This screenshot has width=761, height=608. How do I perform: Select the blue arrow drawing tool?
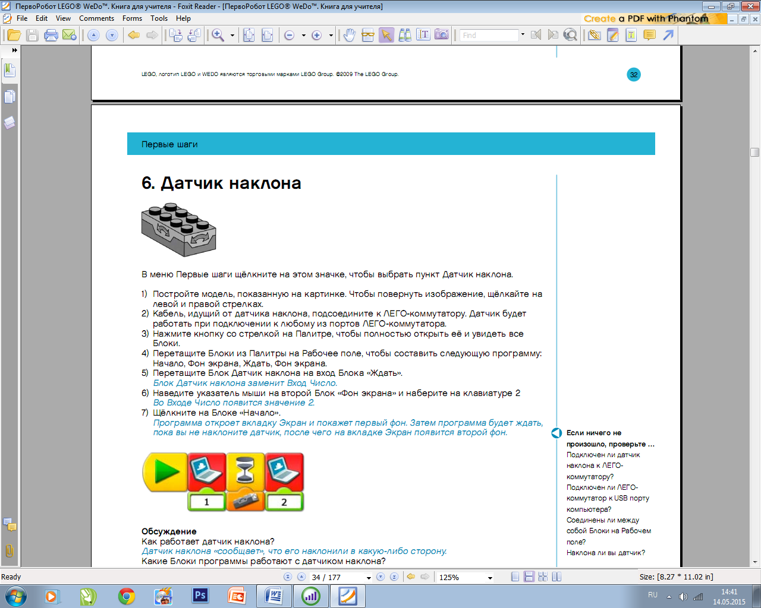[668, 36]
